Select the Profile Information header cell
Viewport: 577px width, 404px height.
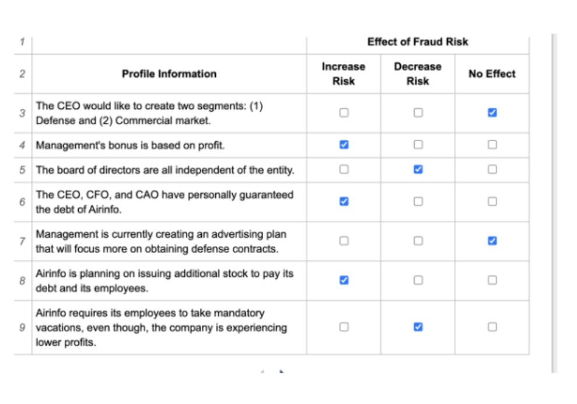coord(169,73)
